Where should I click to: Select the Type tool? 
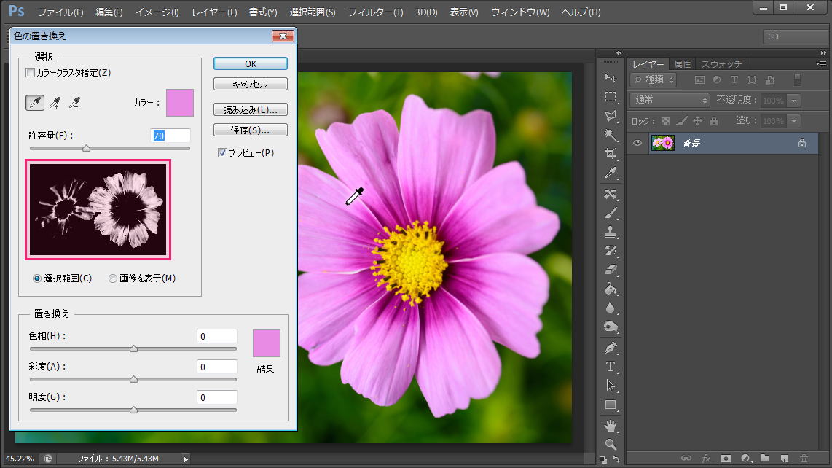click(x=611, y=366)
